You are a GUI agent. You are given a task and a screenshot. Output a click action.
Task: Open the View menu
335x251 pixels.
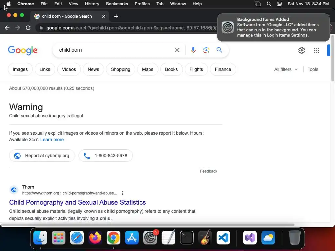pyautogui.click(x=74, y=4)
